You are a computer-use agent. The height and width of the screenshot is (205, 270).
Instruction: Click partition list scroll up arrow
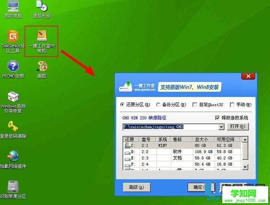pos(245,140)
